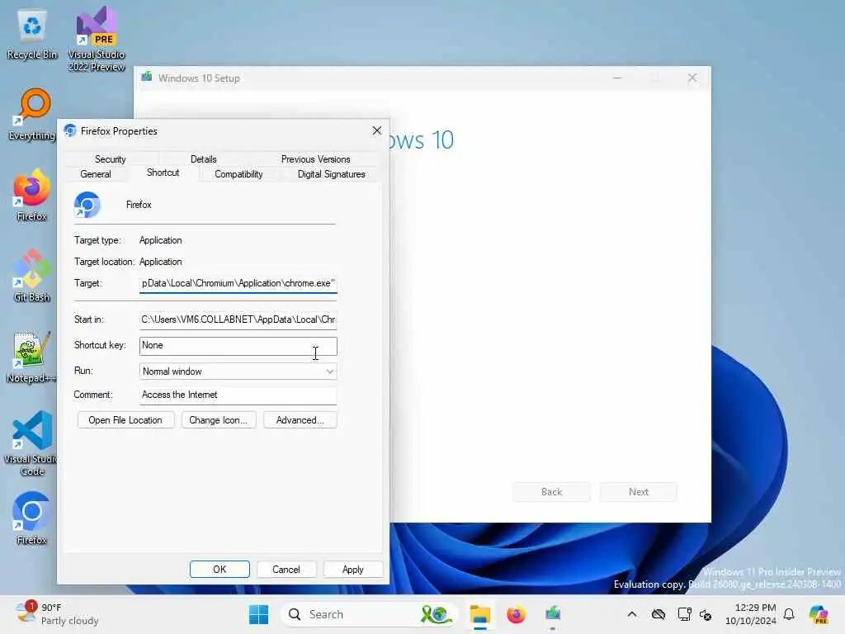This screenshot has width=845, height=634.
Task: Open the Recycle Bin desktop icon
Action: pyautogui.click(x=32, y=35)
